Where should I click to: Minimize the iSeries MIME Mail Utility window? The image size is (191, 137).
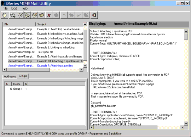(x=178, y=3)
